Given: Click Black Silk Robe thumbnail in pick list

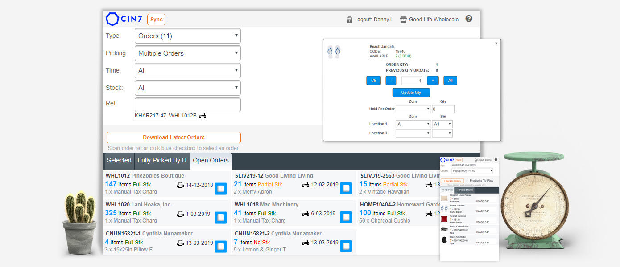Looking at the screenshot, I should click(444, 239).
